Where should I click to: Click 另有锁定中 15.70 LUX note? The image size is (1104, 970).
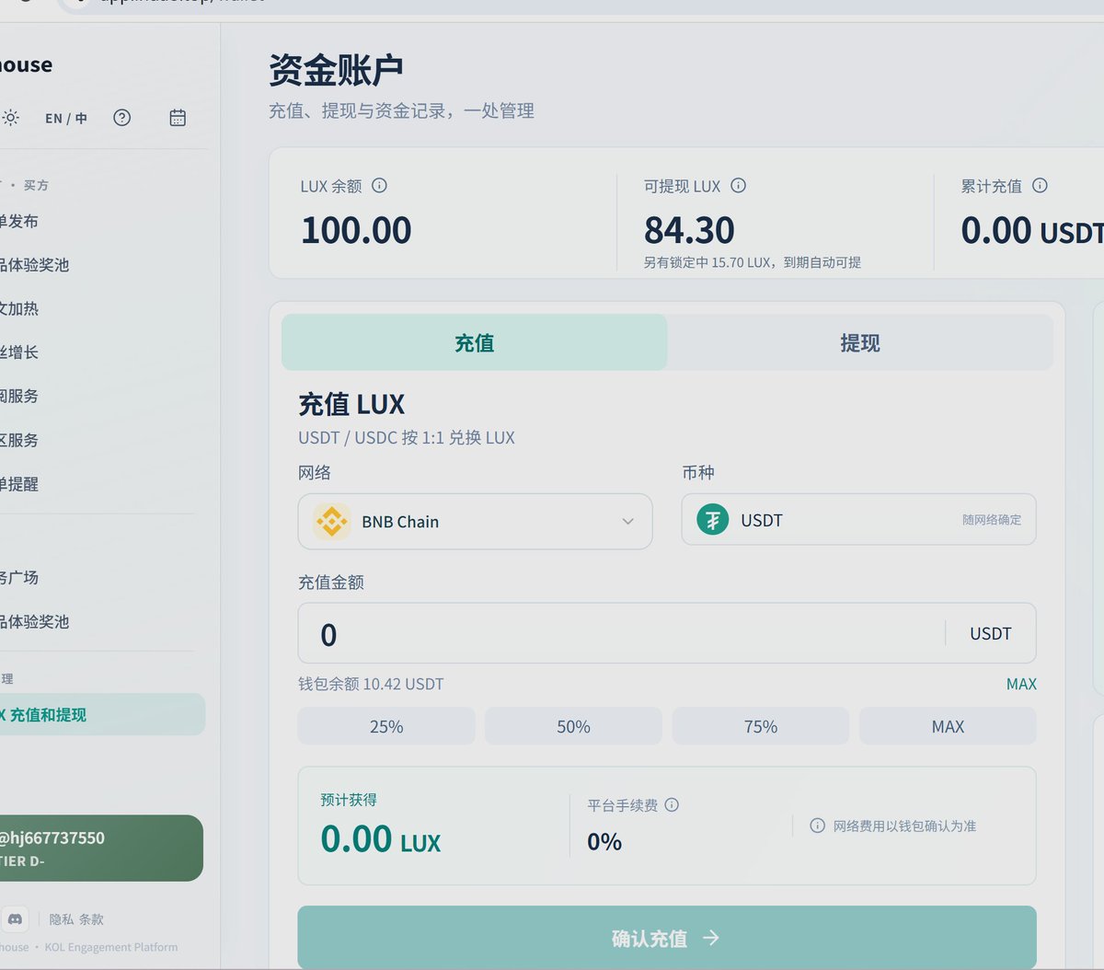753,262
